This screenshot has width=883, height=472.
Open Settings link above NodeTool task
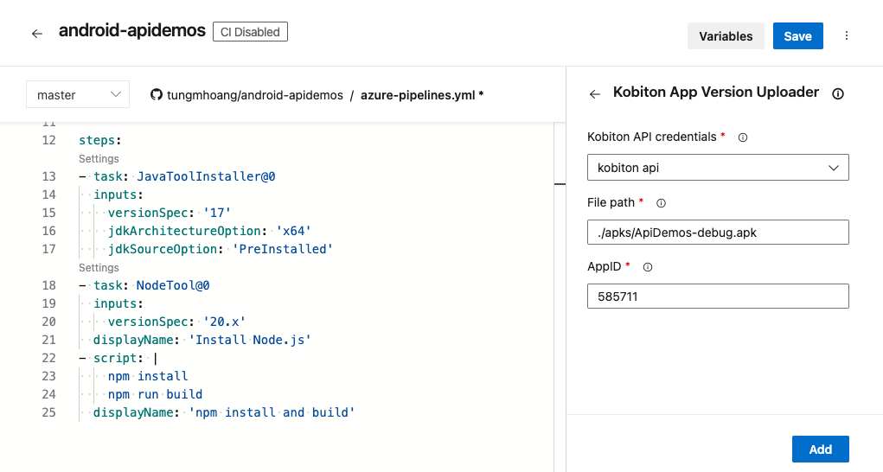[x=99, y=268]
